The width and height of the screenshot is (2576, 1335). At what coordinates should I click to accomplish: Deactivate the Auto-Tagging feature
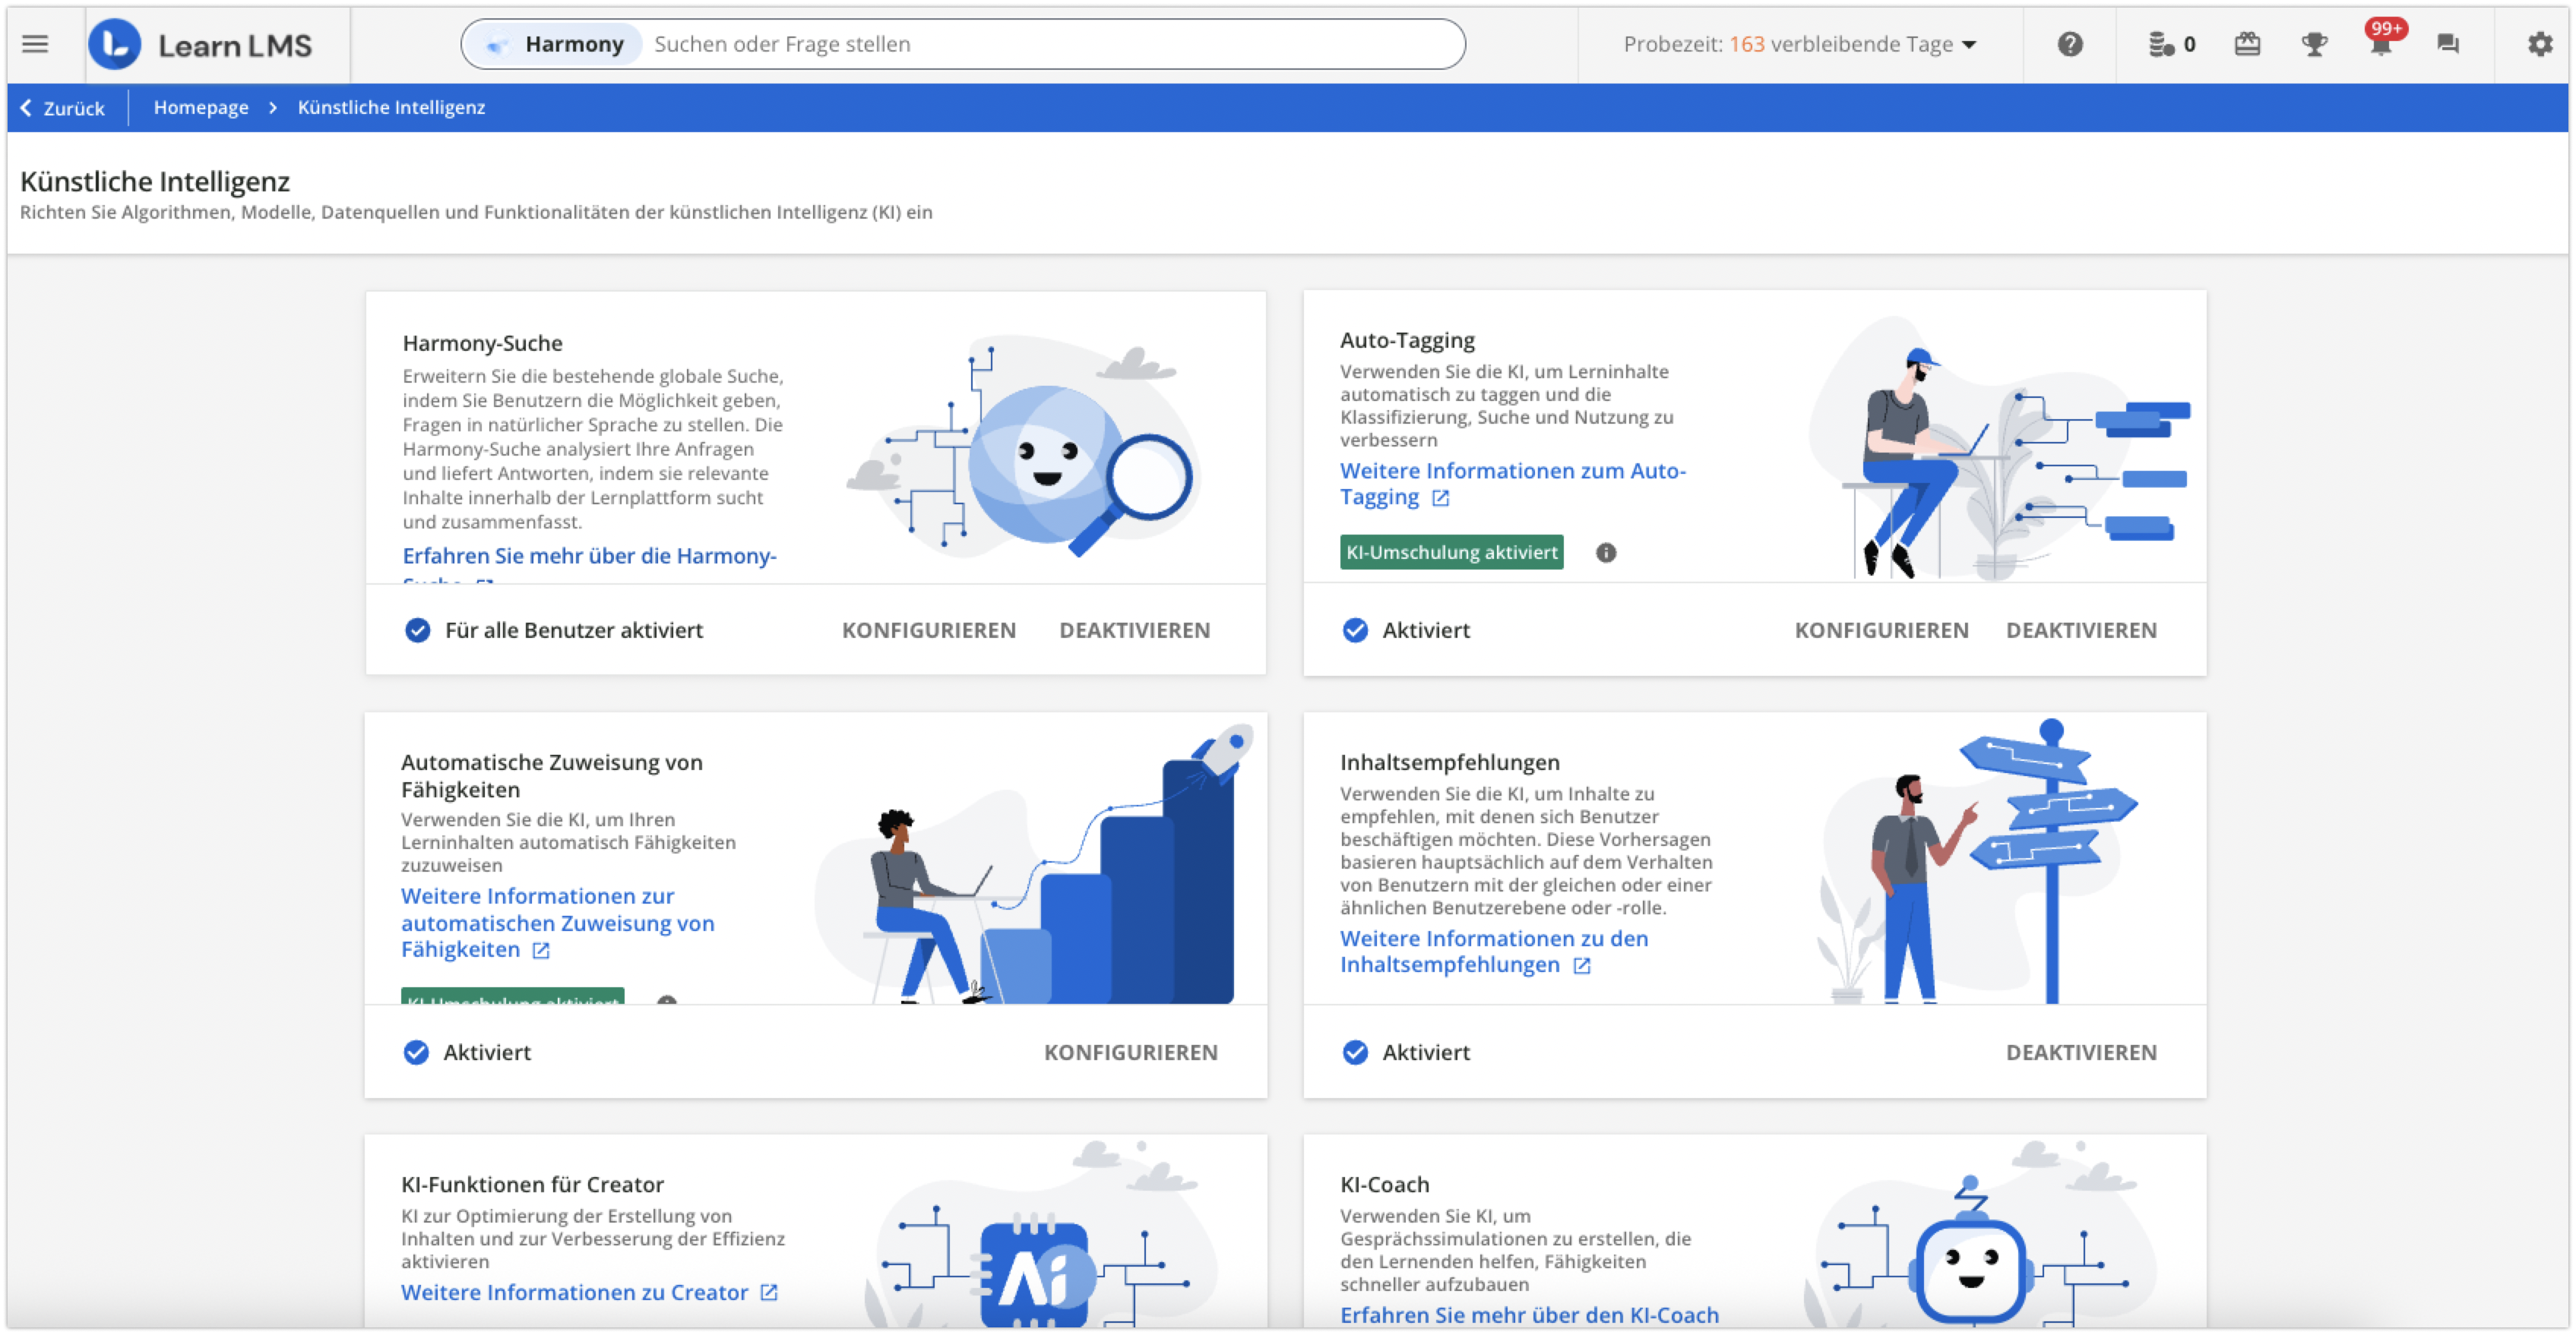(x=2080, y=630)
